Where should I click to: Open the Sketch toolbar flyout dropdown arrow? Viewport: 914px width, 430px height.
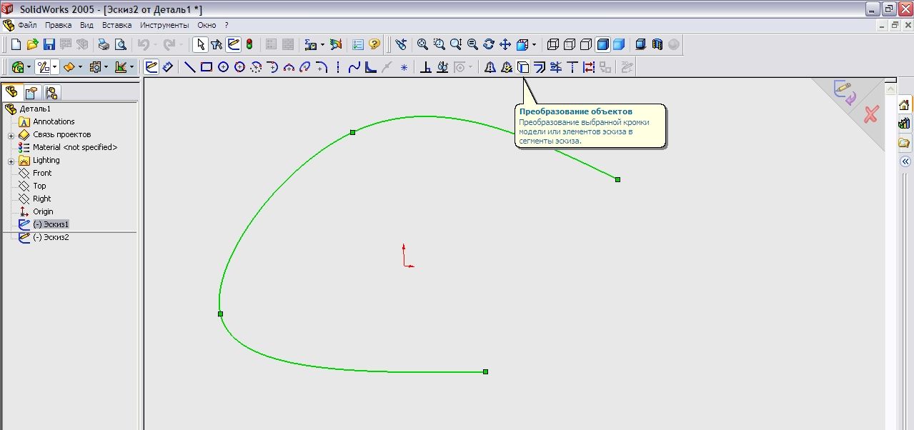(55, 67)
